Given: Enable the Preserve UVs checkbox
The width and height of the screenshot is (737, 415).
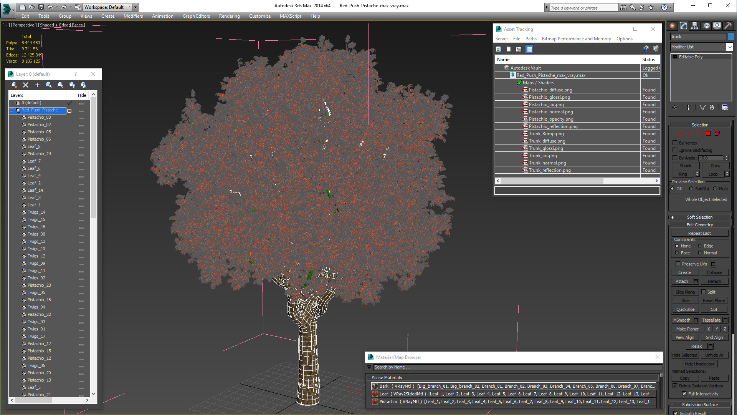Looking at the screenshot, I should (x=678, y=264).
